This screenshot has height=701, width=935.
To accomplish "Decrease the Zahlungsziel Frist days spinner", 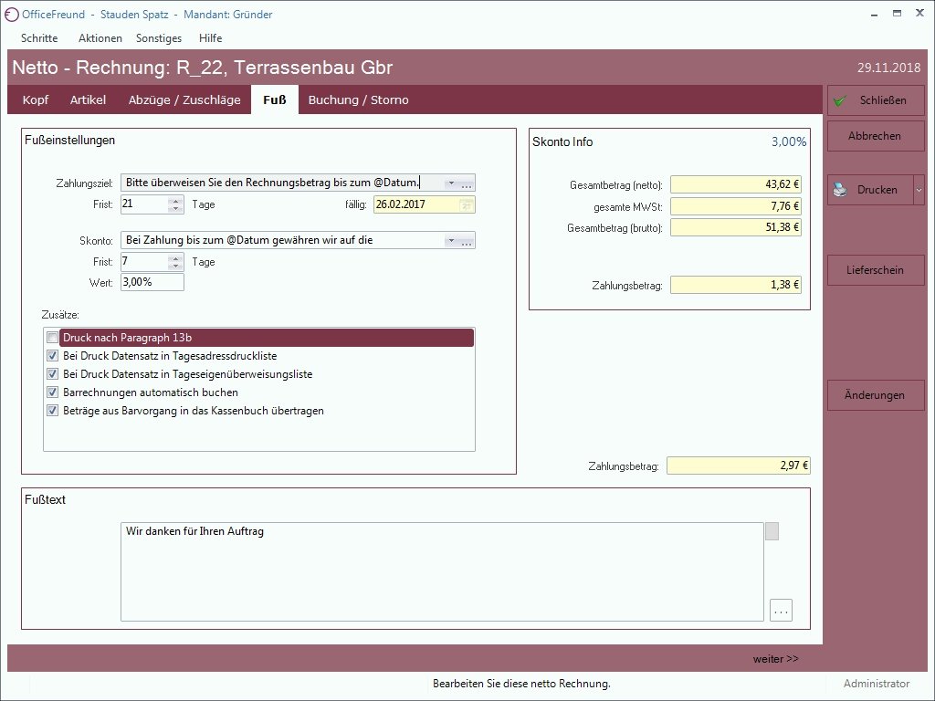I will [x=175, y=209].
